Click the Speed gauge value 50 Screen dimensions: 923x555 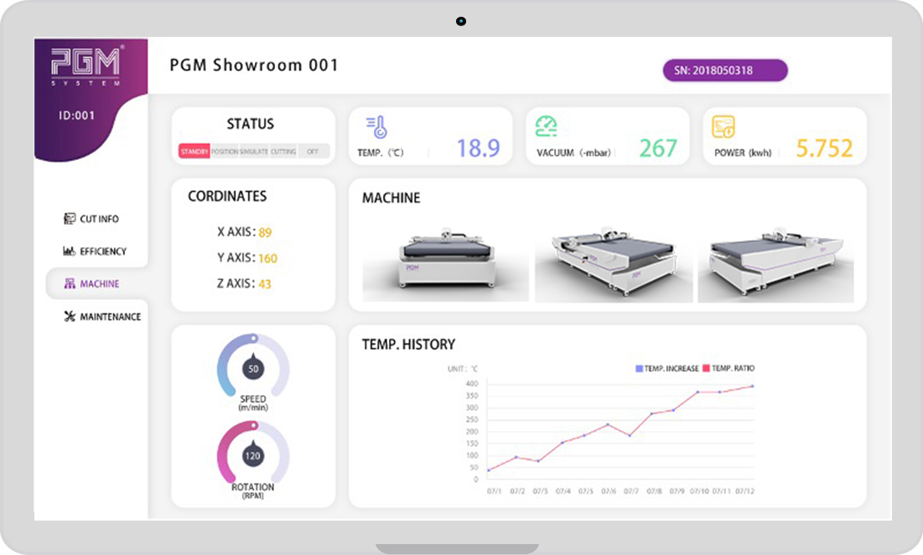click(x=253, y=369)
